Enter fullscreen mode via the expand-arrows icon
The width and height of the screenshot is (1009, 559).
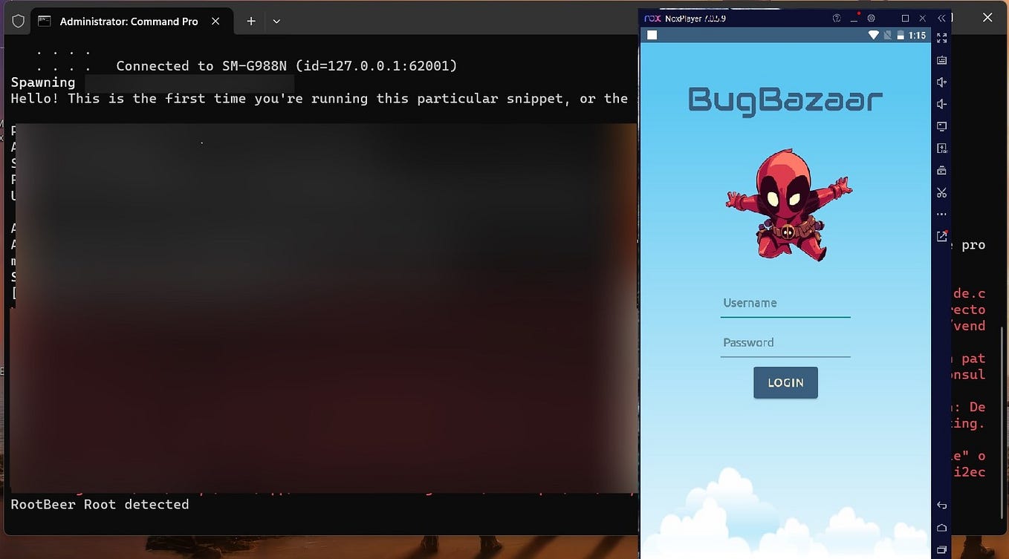point(941,39)
